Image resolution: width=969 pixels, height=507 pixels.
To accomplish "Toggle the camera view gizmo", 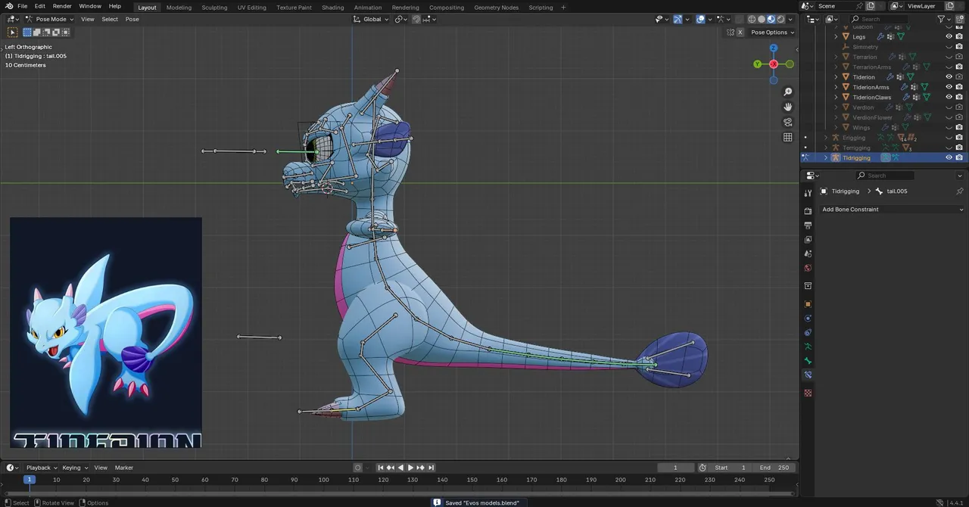I will [788, 123].
